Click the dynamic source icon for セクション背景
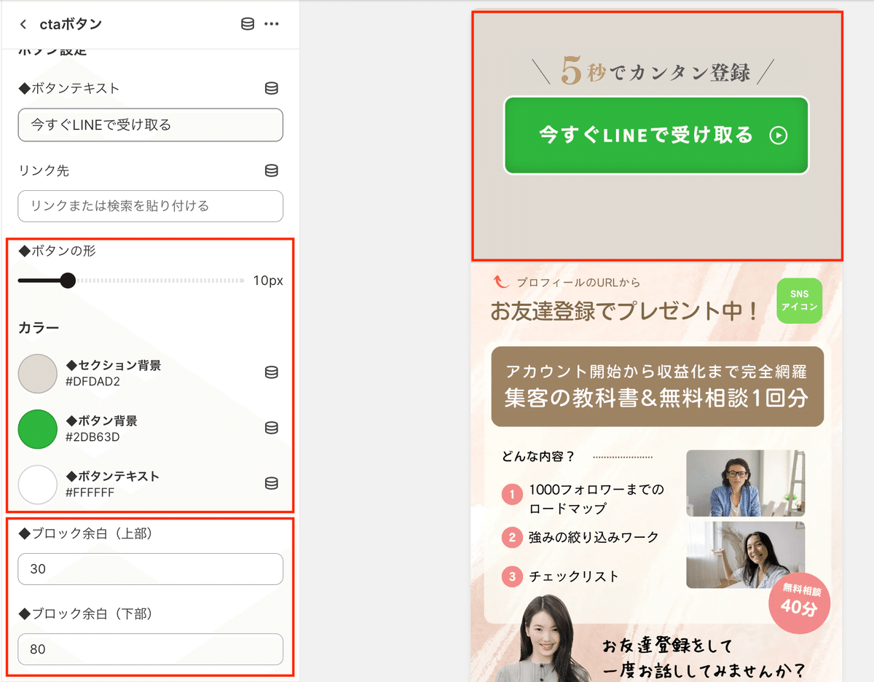 tap(271, 372)
